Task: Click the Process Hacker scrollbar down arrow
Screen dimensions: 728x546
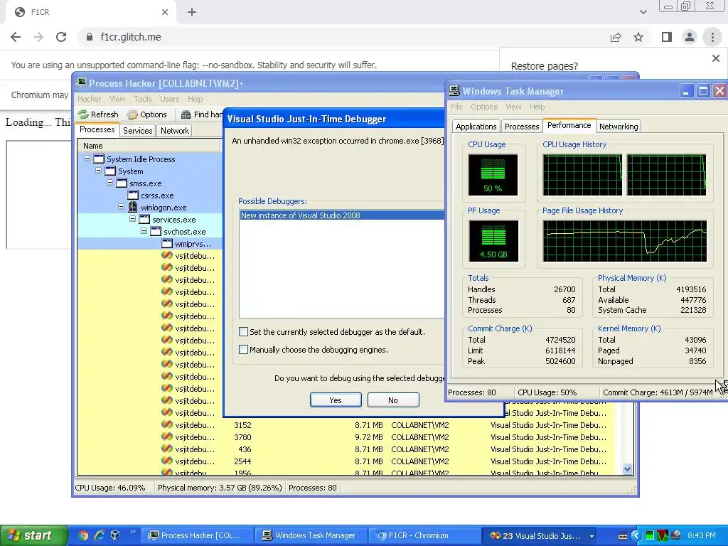Action: coord(627,469)
